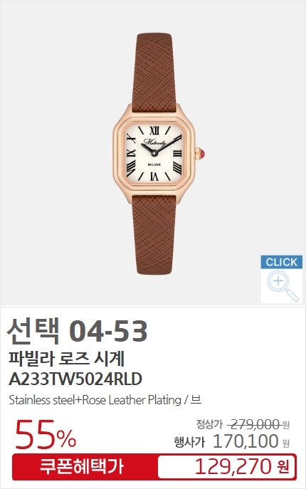The height and width of the screenshot is (489, 306).
Task: Click the 정상가 279,000원 original price
Action: click(243, 424)
